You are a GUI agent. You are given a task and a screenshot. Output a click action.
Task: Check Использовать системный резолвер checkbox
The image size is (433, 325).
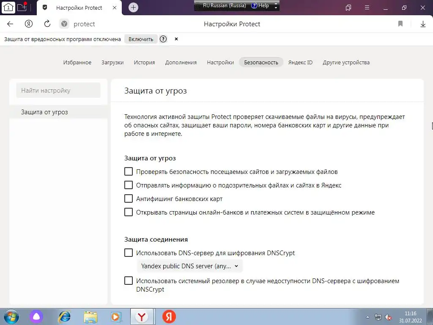coord(129,281)
